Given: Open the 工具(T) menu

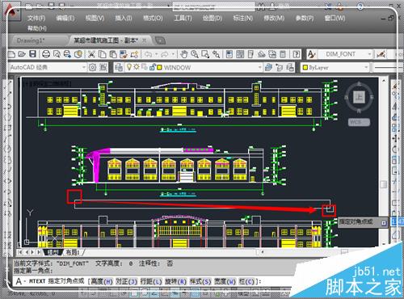Looking at the screenshot, I should (183, 19).
